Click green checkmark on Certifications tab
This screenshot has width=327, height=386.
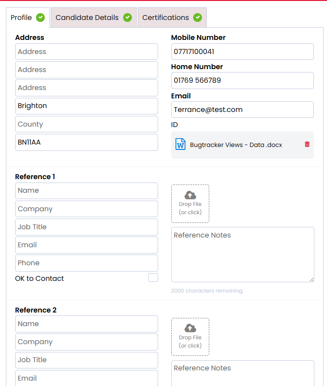pyautogui.click(x=198, y=18)
